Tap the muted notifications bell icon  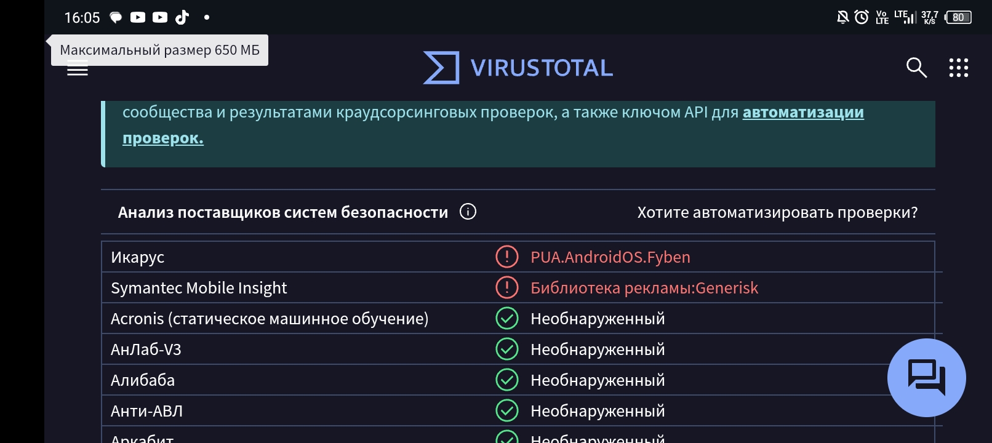842,17
